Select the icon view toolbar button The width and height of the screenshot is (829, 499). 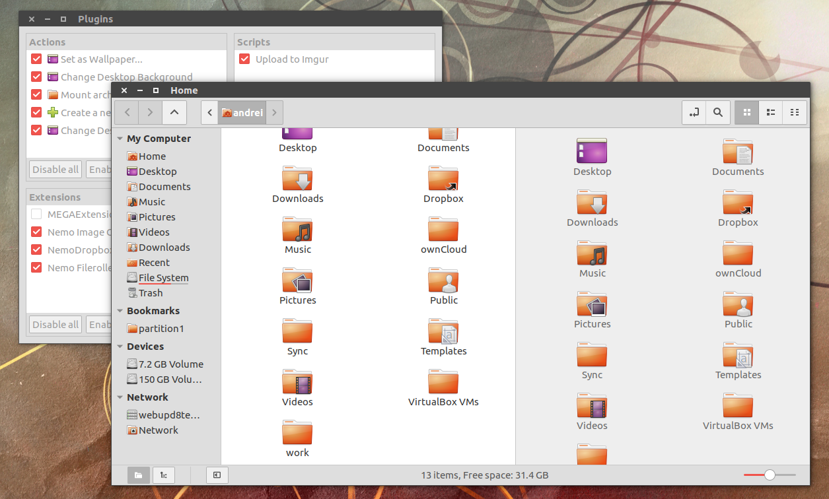pyautogui.click(x=746, y=112)
